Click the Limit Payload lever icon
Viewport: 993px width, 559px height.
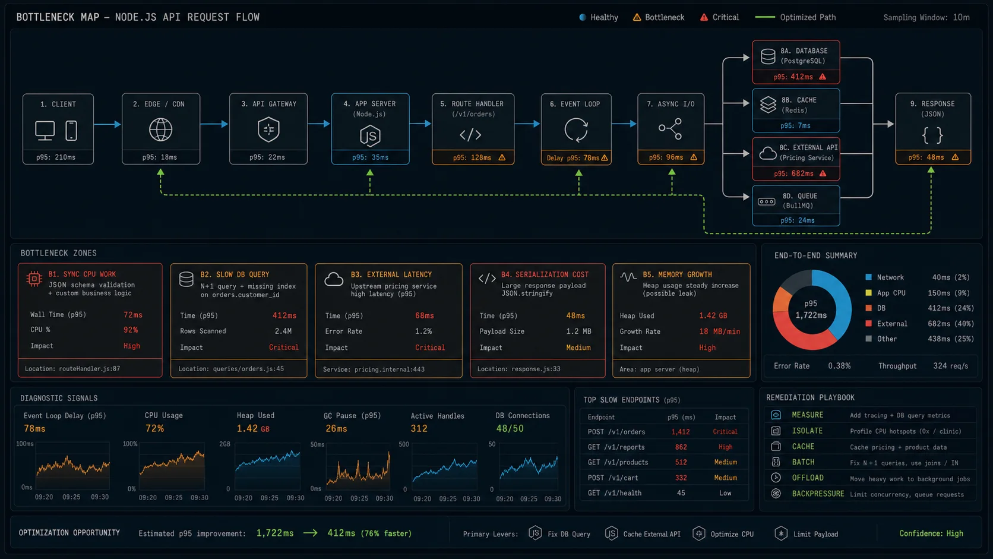(x=781, y=533)
